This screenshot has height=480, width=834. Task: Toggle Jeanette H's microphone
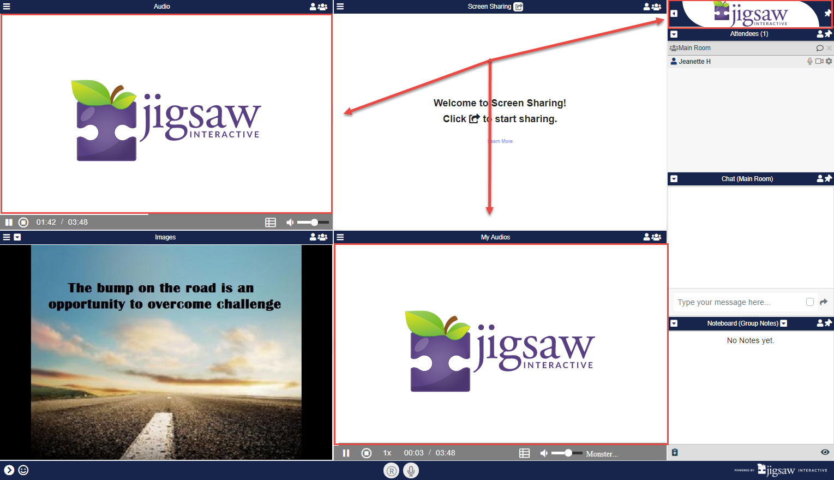(810, 62)
